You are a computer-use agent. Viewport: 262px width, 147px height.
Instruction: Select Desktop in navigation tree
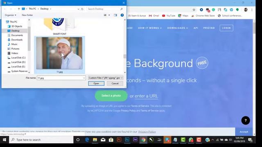click(x=15, y=31)
